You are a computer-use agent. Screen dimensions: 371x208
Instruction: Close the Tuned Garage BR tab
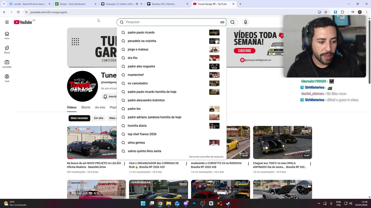click(x=233, y=4)
